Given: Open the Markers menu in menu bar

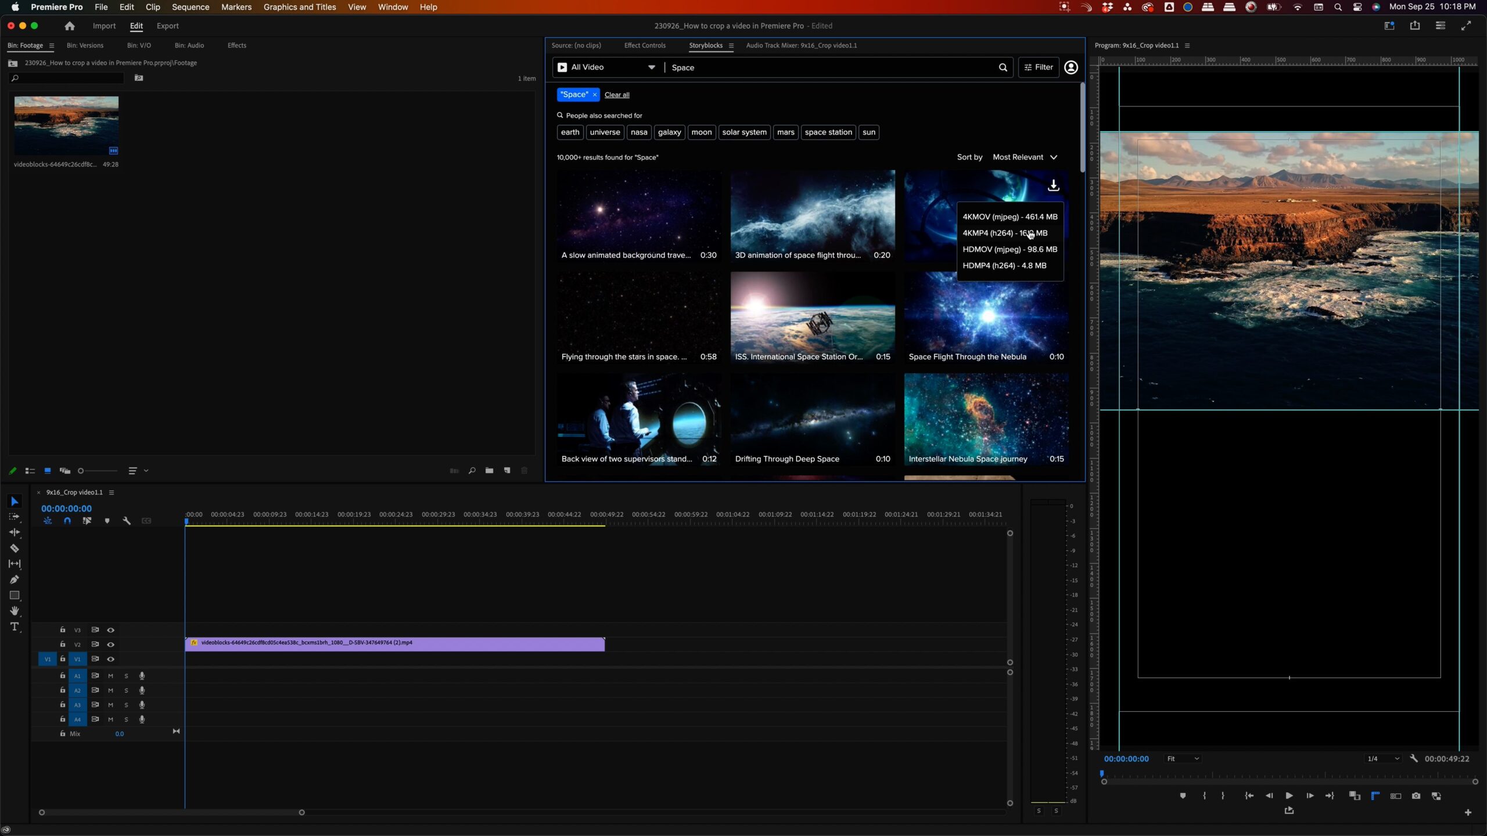Looking at the screenshot, I should point(237,7).
